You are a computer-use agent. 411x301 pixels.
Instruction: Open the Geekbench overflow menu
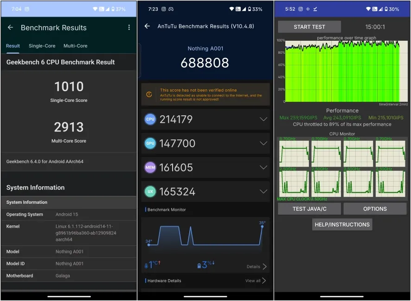pos(129,28)
